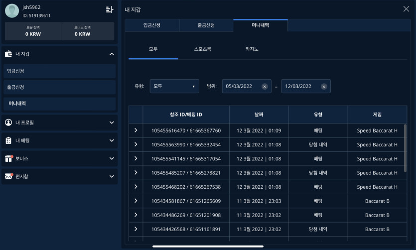Click Baccarat B in the 23:03 row
Viewport: 416px width, 250px height.
tap(377, 201)
